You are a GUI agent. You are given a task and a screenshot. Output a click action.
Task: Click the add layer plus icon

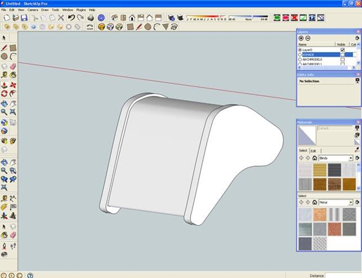[301, 38]
